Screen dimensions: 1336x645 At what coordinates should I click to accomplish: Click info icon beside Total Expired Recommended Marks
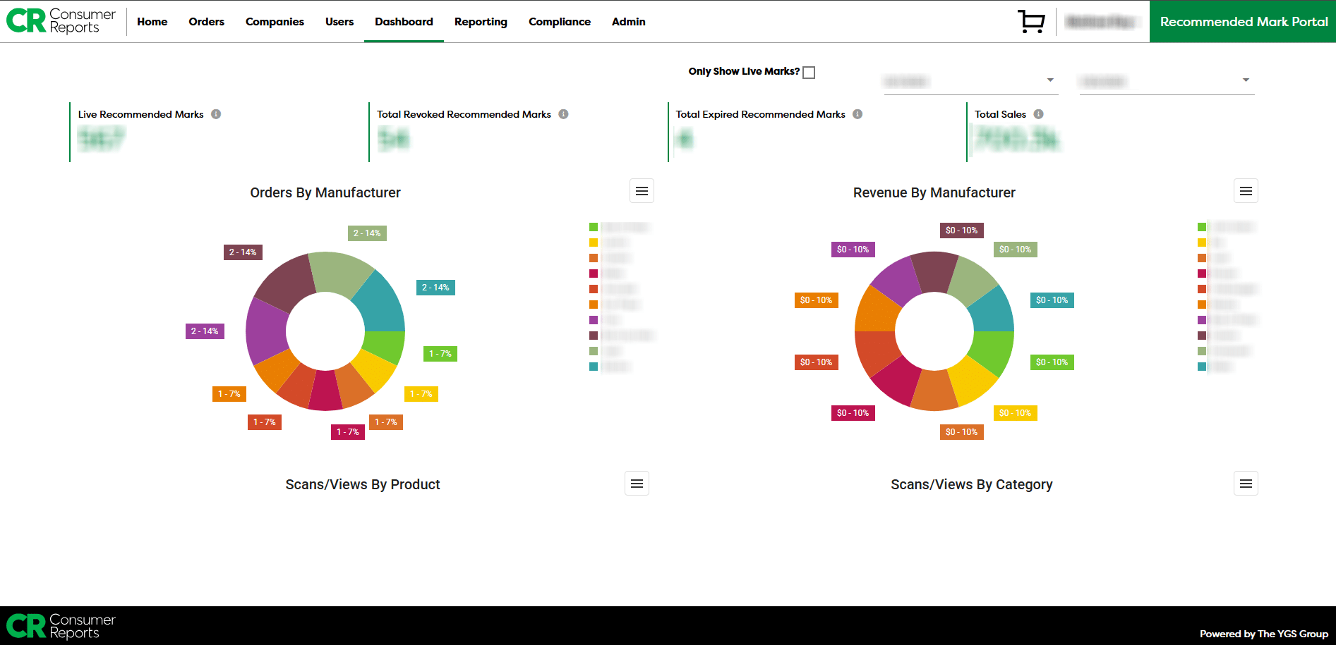857,114
